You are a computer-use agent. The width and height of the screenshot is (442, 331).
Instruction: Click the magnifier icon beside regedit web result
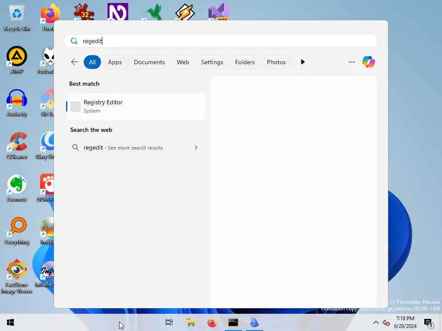75,147
